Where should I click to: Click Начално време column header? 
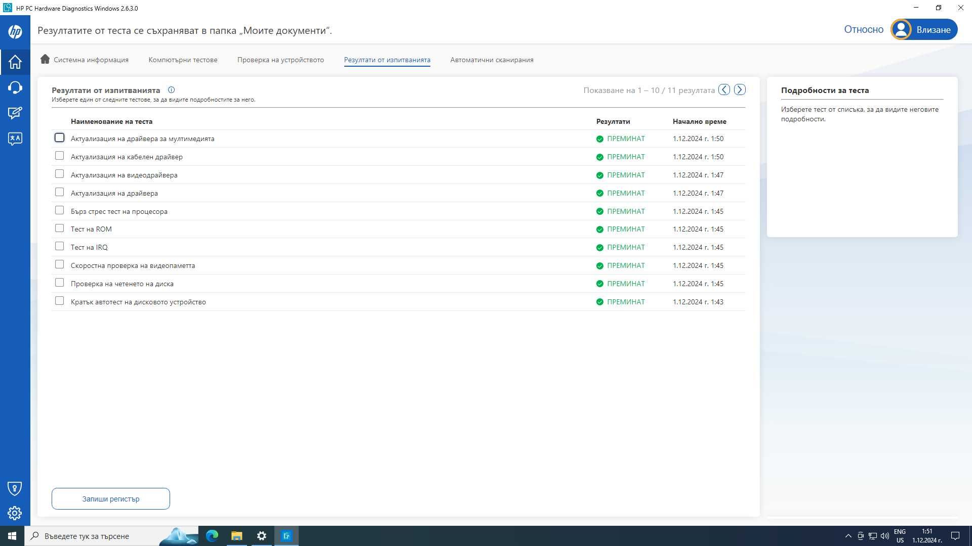(700, 121)
